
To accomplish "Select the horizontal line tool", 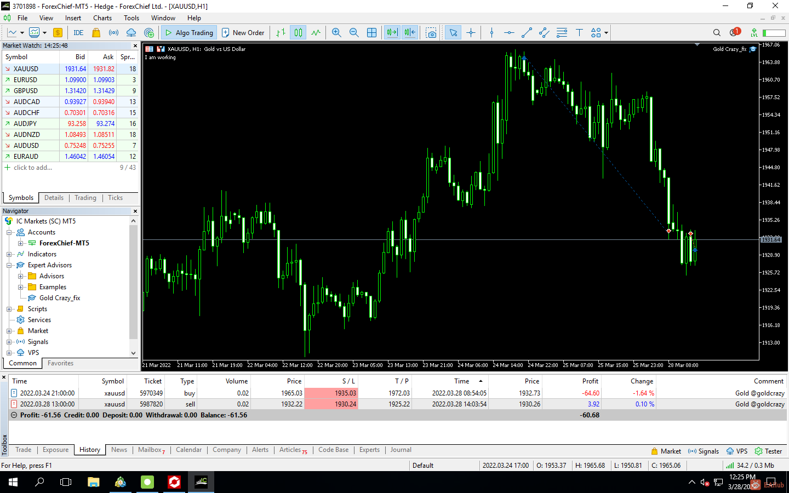I will point(509,32).
